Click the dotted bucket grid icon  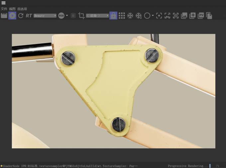tap(73, 16)
